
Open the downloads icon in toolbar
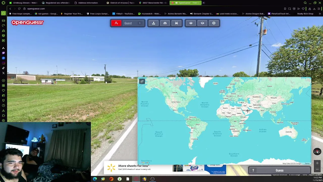pos(314,9)
